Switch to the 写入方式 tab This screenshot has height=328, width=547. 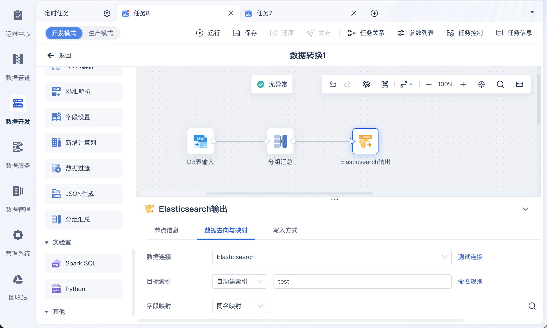[x=285, y=230]
